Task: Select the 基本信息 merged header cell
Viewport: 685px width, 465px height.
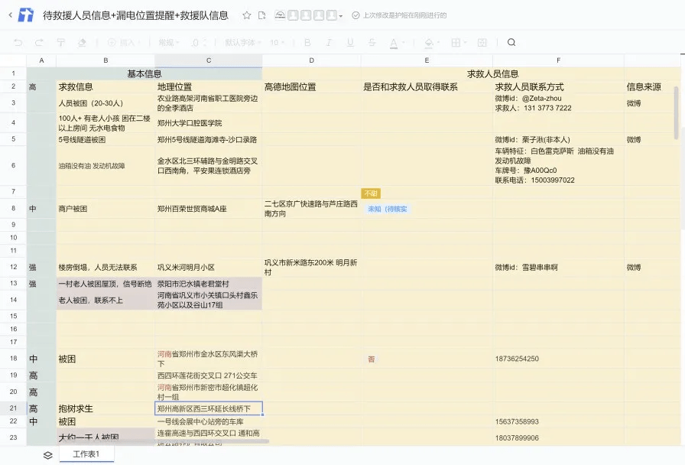Action: (x=144, y=74)
